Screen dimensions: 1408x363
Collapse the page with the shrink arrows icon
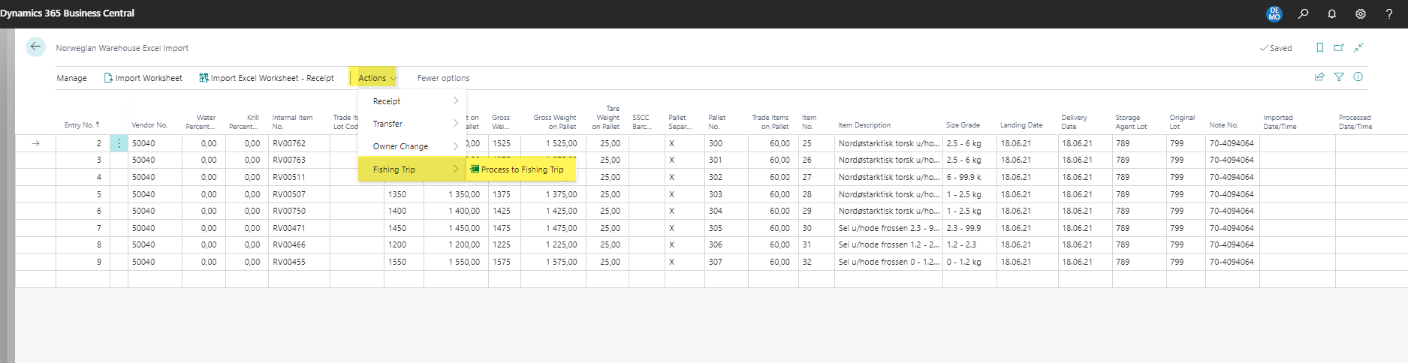coord(1358,48)
